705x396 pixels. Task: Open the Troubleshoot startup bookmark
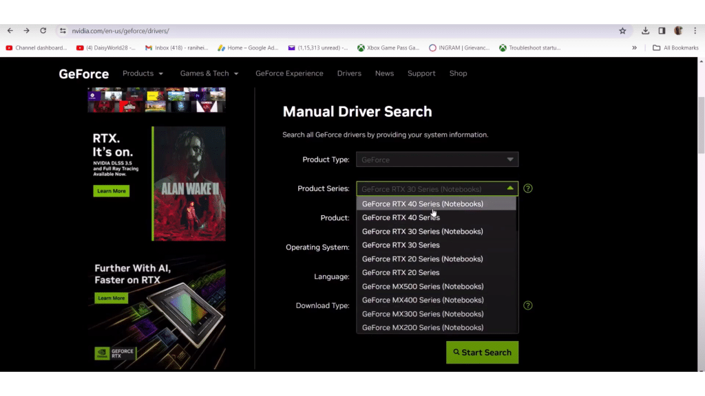click(529, 47)
